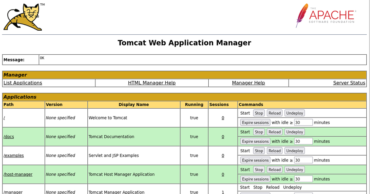
Task: Stop the Tomcat Documentation application
Action: click(x=259, y=132)
